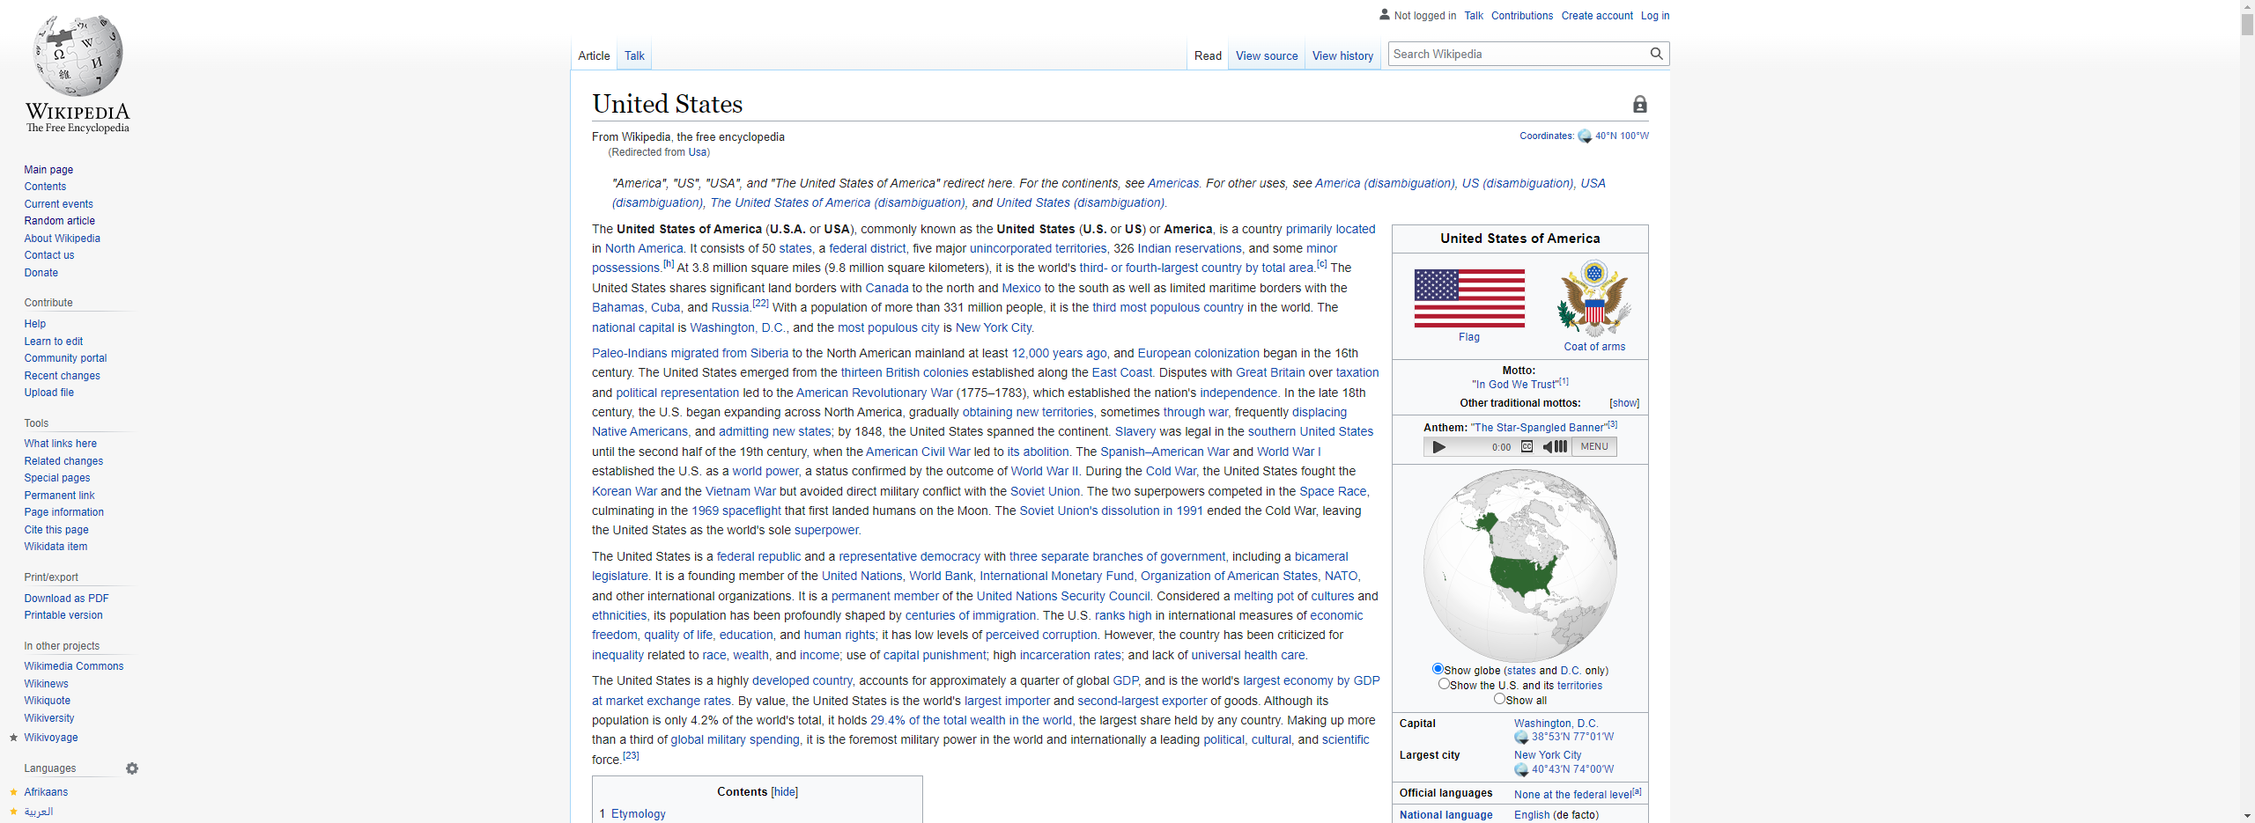Open the Coat of arms caption link
Image resolution: width=2255 pixels, height=823 pixels.
1594,347
